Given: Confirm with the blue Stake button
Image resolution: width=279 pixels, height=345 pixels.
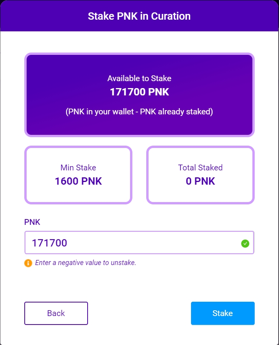Looking at the screenshot, I should (x=223, y=313).
